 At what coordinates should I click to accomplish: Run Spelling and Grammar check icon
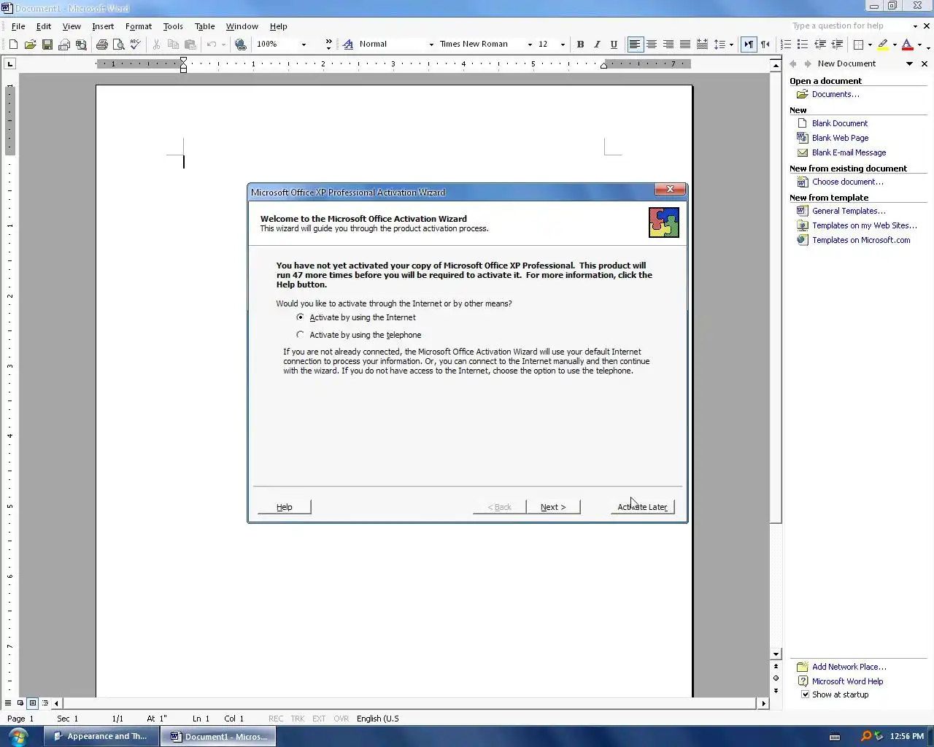(135, 44)
